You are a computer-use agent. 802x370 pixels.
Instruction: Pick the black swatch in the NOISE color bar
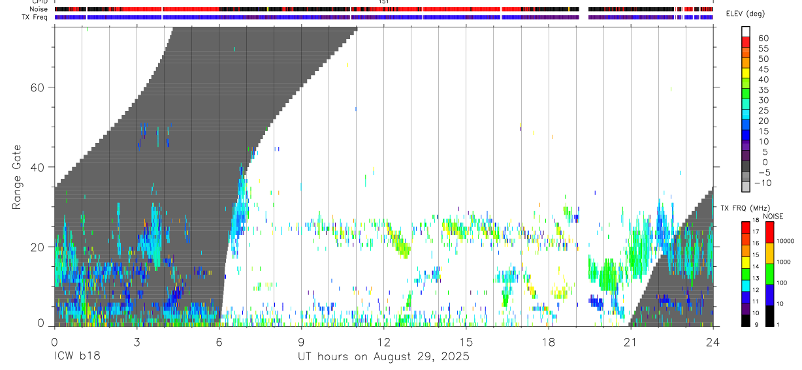(x=769, y=316)
